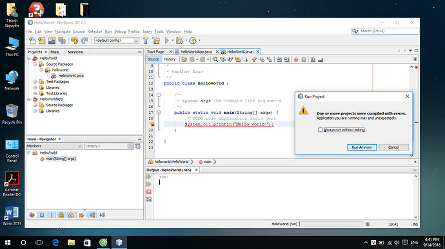The image size is (445, 249).
Task: Collapse the HelloWorld project node
Action: pos(29,59)
